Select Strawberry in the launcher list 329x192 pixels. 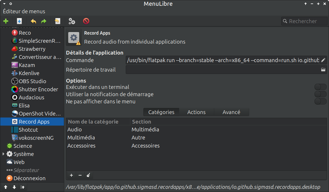(x=32, y=49)
